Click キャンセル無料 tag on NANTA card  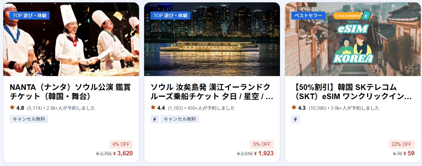pos(29,119)
